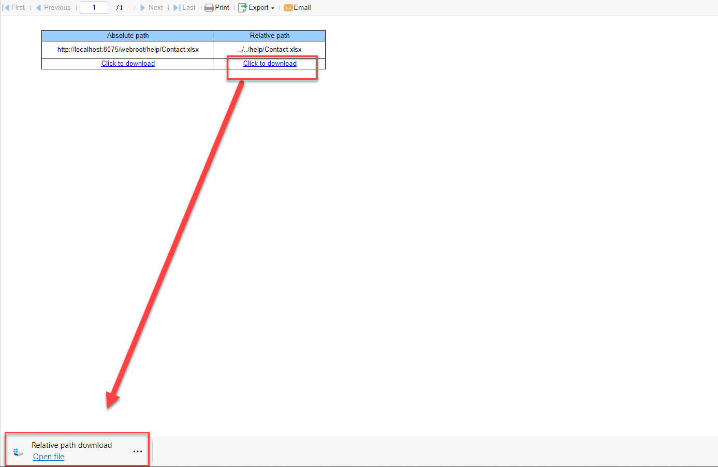Image resolution: width=718 pixels, height=467 pixels.
Task: Select the Relative path header cell
Action: click(269, 35)
